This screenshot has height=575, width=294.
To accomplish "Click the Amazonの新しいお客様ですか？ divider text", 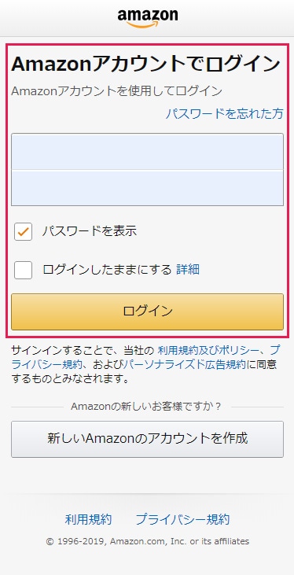I will pyautogui.click(x=146, y=407).
